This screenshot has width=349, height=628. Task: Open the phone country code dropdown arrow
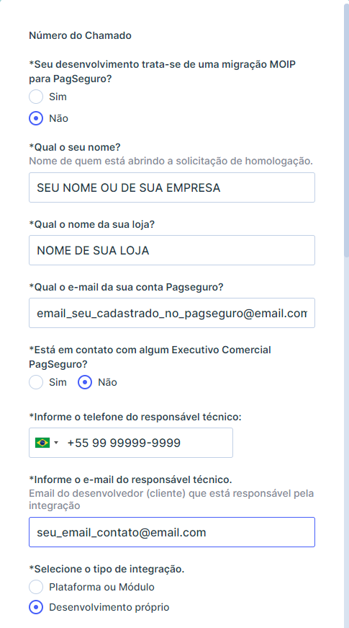coord(56,443)
